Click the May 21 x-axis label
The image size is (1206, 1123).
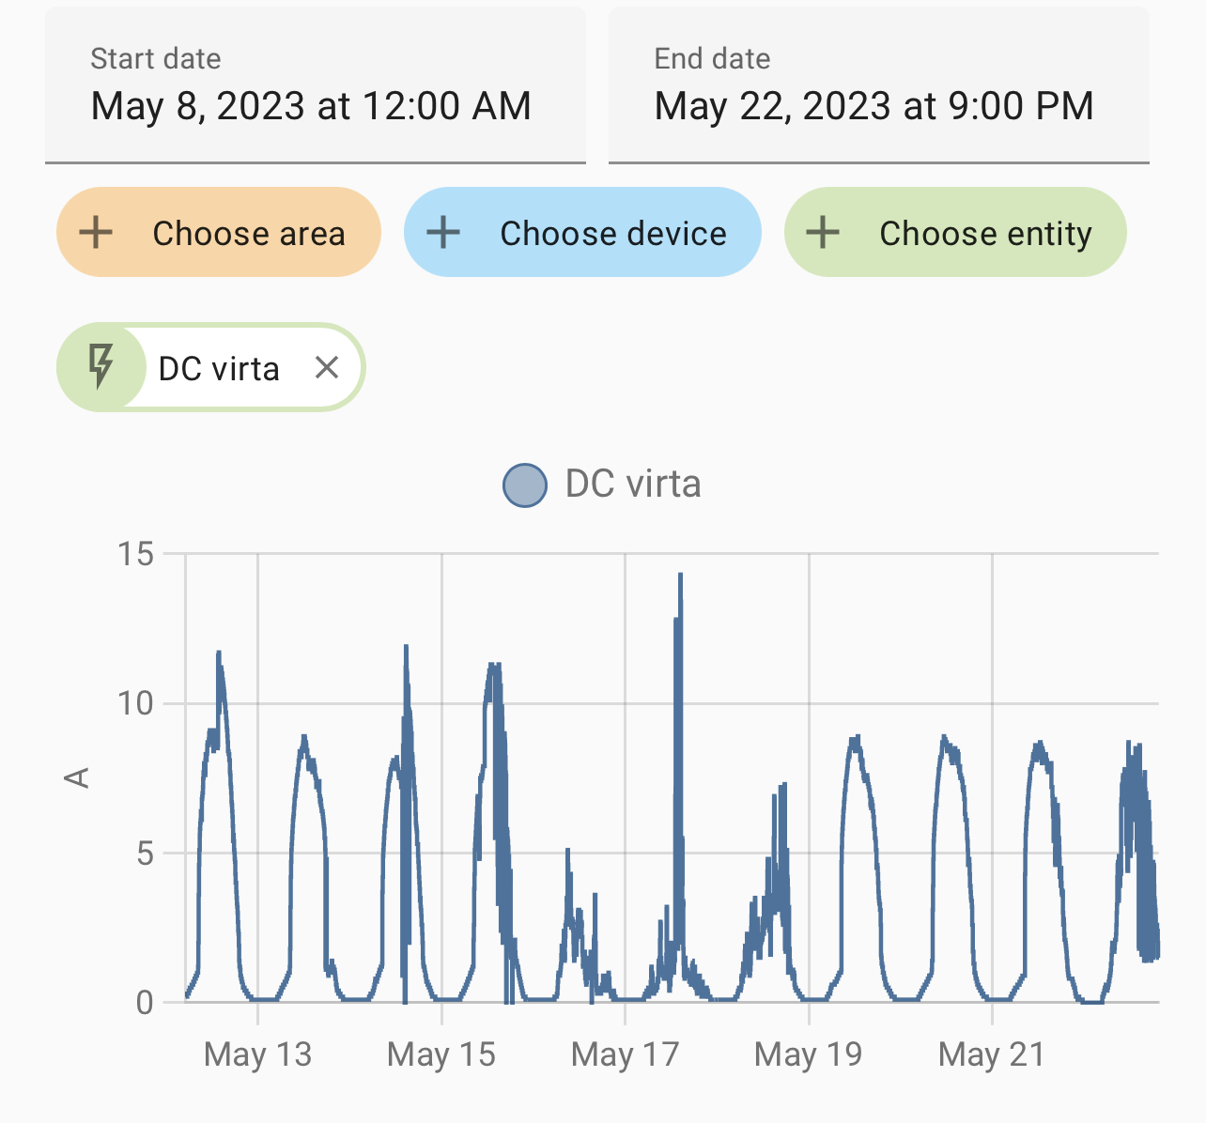992,1054
